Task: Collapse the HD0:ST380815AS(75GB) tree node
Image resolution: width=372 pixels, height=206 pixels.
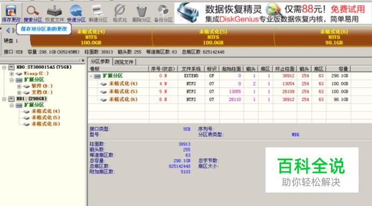Action: [4, 67]
